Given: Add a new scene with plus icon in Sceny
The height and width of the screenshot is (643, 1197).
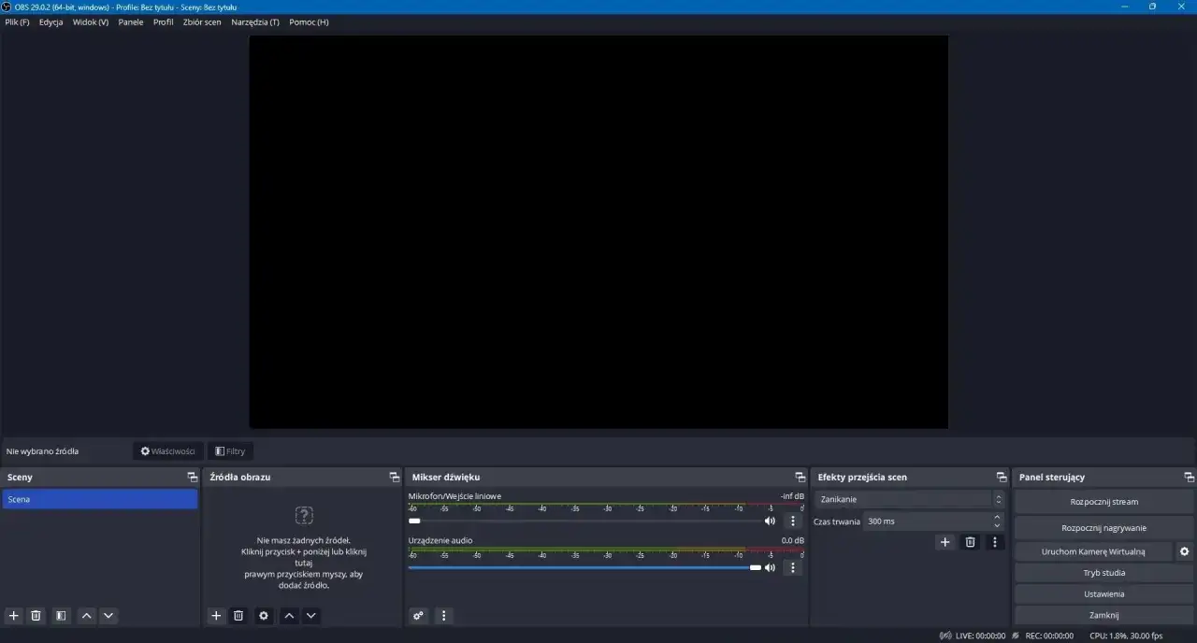Looking at the screenshot, I should 13,616.
